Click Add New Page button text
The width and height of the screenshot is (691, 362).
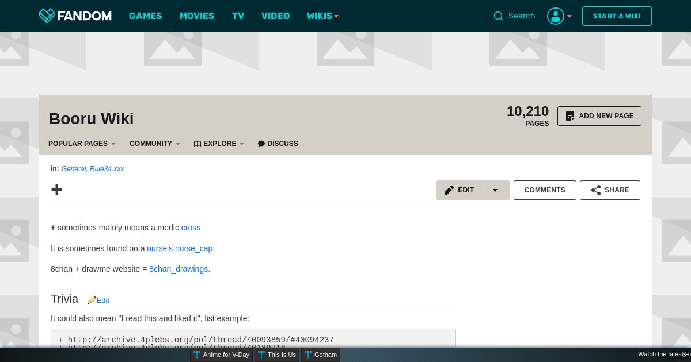606,116
